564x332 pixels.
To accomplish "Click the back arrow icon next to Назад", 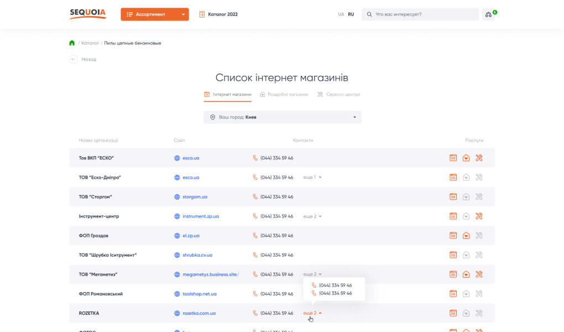I will (x=74, y=59).
